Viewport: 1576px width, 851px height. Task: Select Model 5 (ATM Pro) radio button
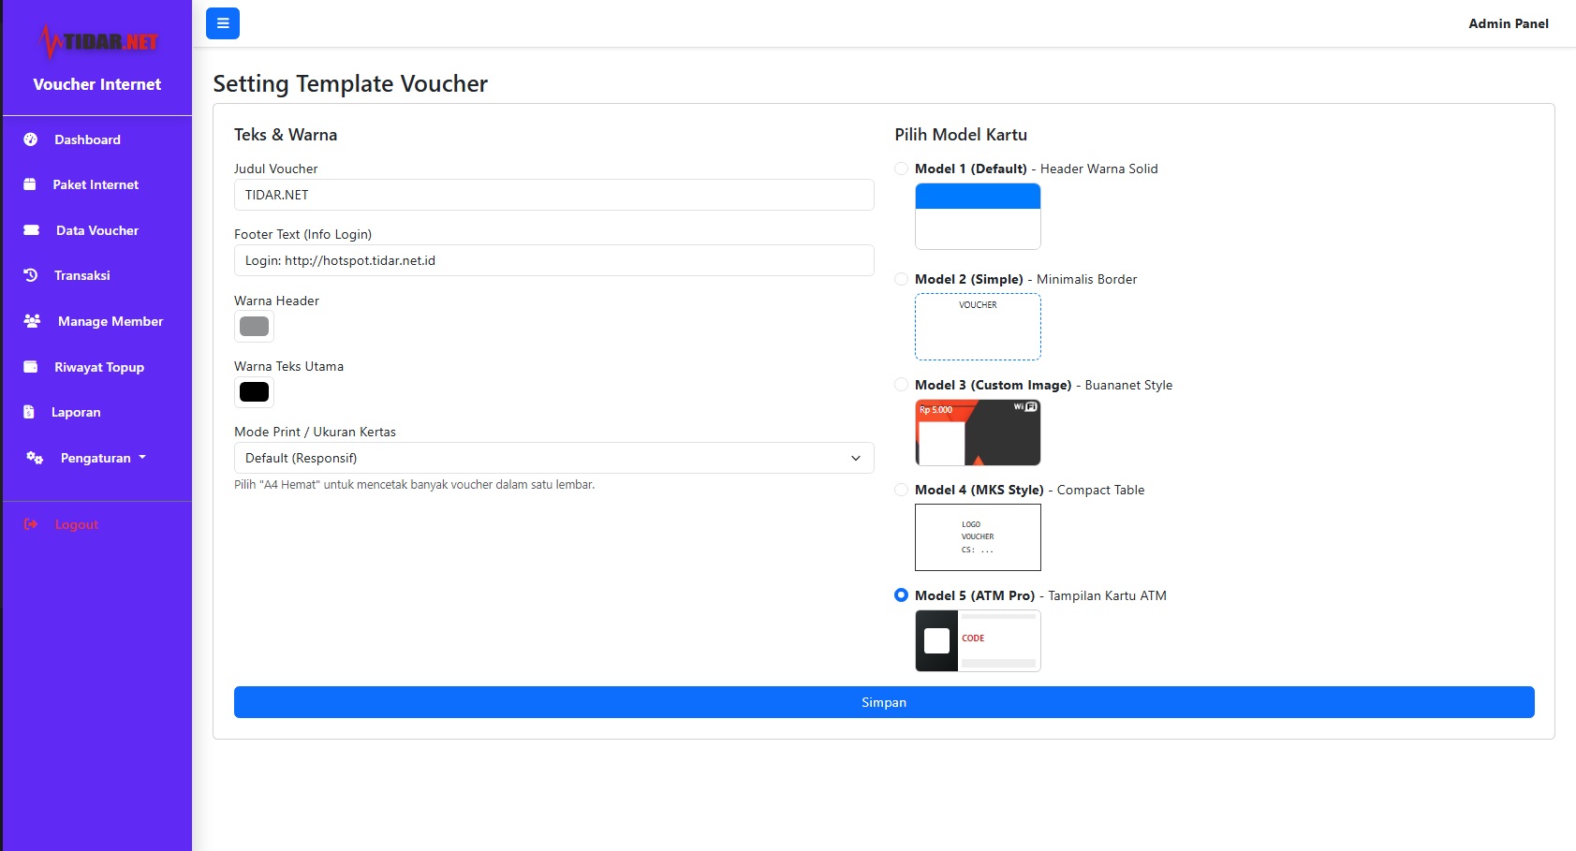[901, 595]
